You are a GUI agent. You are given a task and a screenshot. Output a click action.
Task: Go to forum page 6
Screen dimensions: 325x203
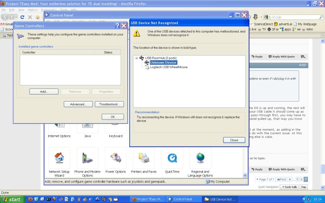tap(302, 180)
